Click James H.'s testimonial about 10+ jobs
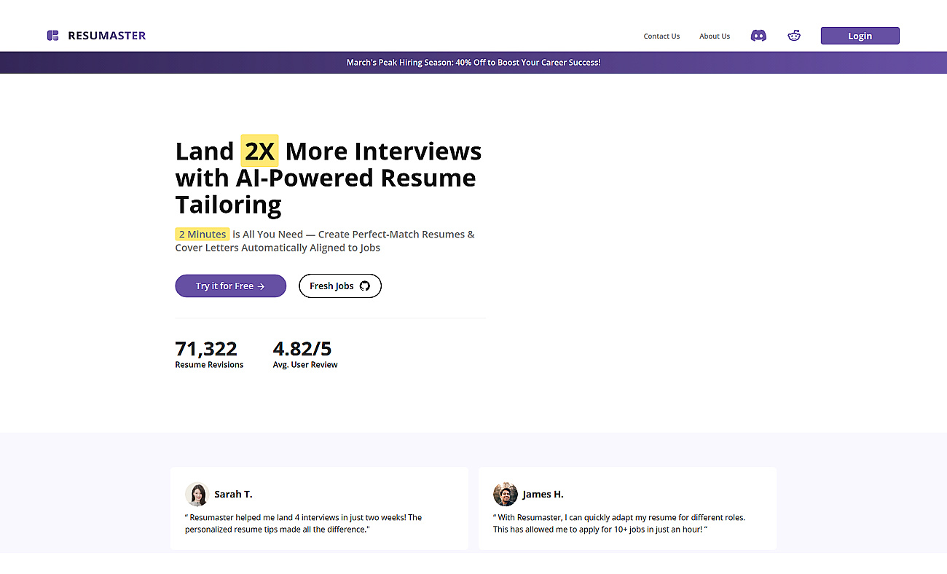Viewport: 947px width, 574px height. point(619,524)
